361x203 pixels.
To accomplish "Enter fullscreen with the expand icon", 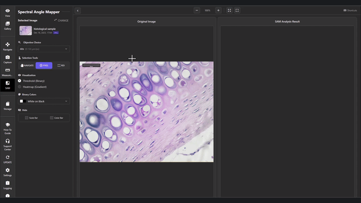I will 237,10.
